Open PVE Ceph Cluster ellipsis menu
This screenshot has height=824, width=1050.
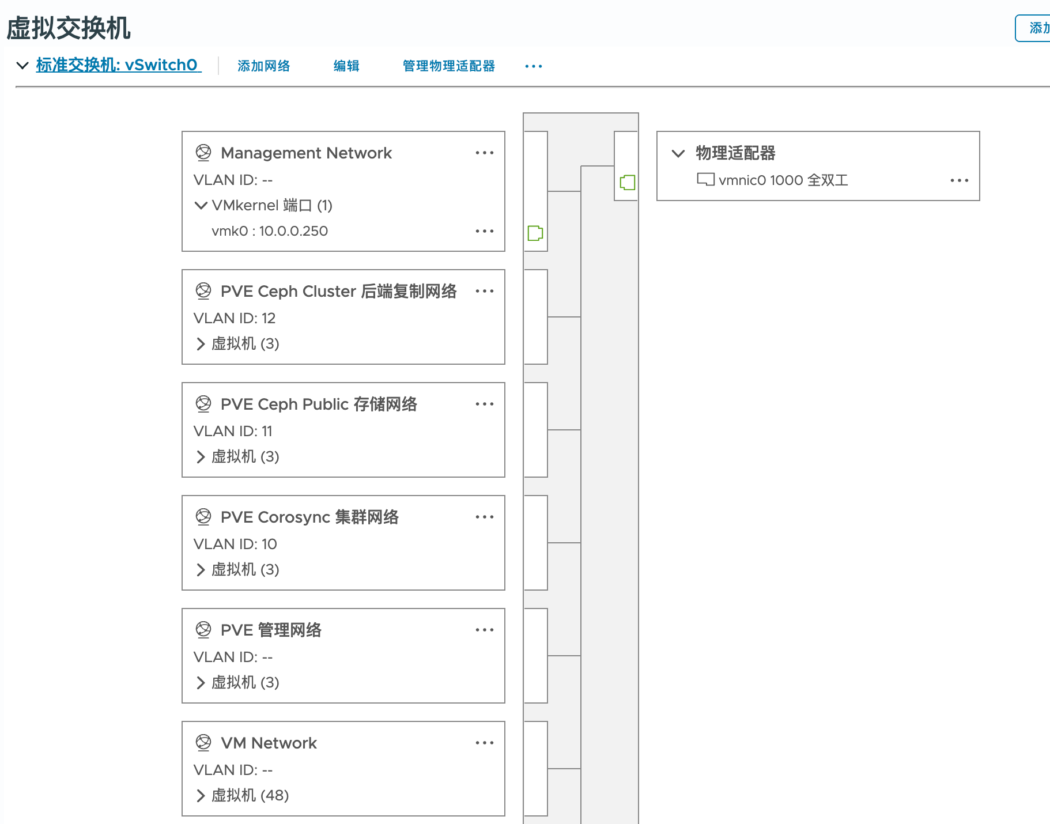coord(485,291)
